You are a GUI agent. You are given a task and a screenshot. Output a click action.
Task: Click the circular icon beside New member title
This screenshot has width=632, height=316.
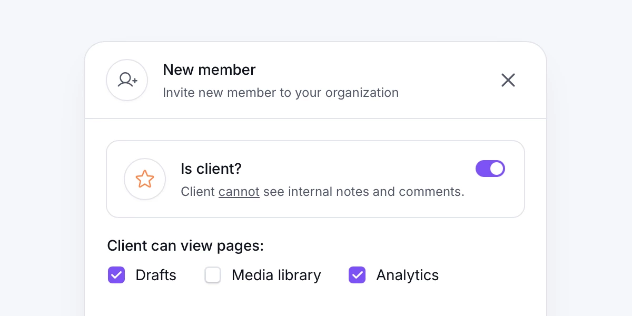coord(126,80)
